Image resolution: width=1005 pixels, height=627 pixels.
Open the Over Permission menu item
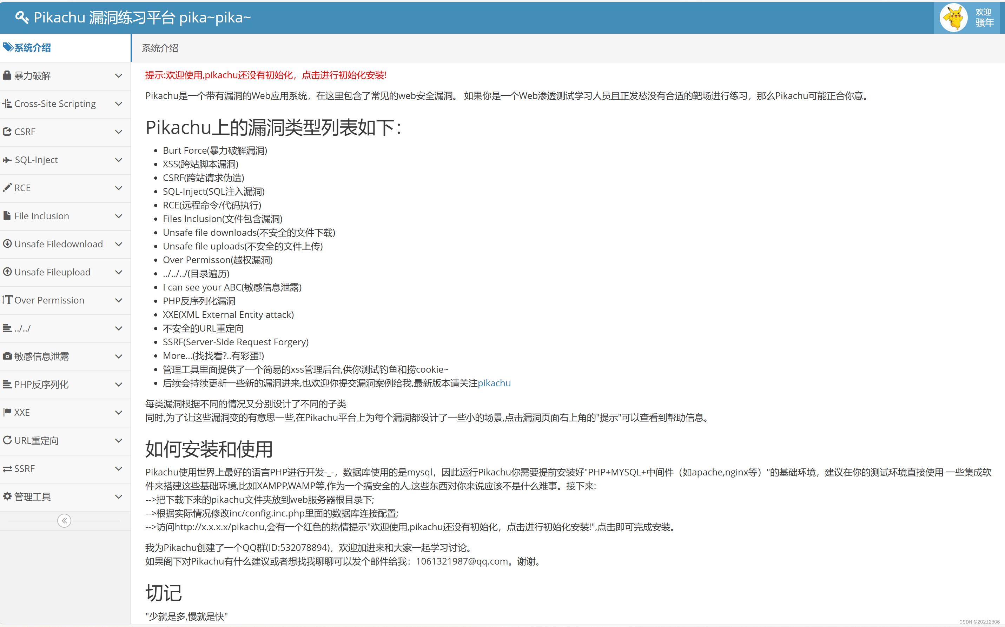[49, 300]
